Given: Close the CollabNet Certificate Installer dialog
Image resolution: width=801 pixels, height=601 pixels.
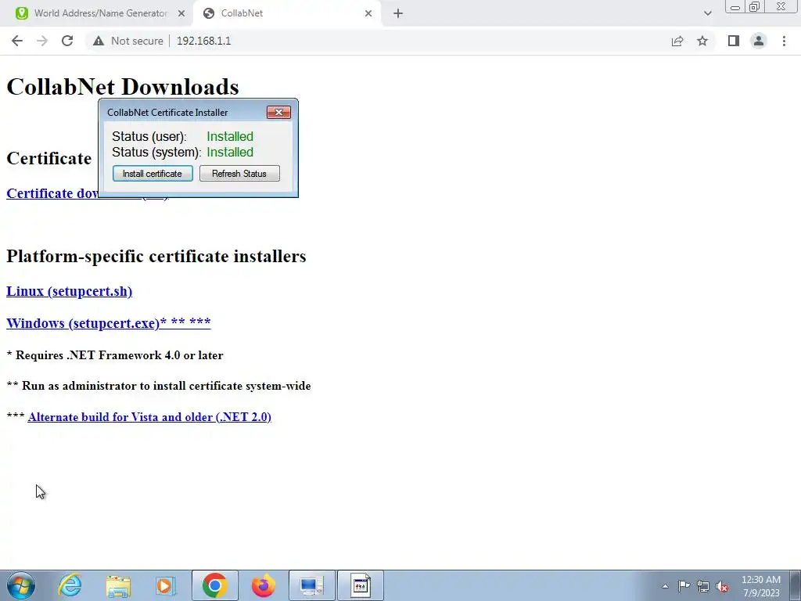Looking at the screenshot, I should coord(278,113).
